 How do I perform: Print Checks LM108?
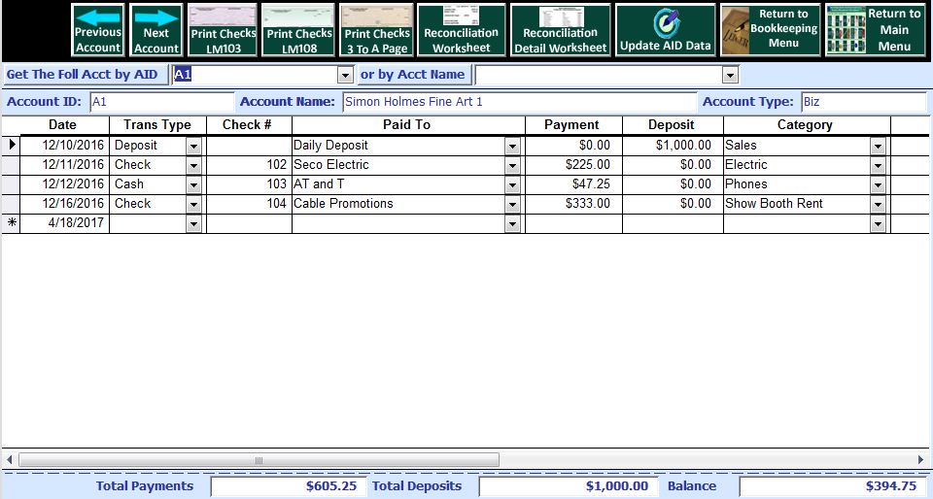coord(298,30)
